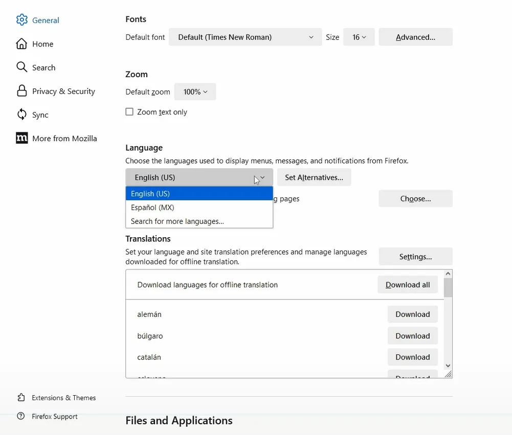Click the búlgaro language row text

pos(150,336)
